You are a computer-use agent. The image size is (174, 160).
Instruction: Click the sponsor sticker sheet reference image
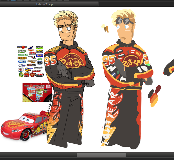point(30,62)
